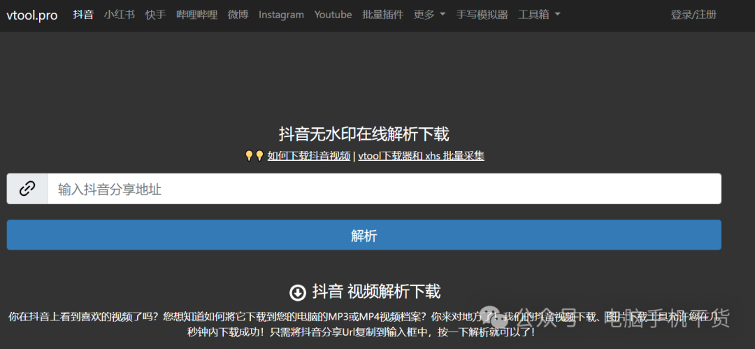Open 批量插件 in the top menu
This screenshot has width=755, height=349.
383,15
